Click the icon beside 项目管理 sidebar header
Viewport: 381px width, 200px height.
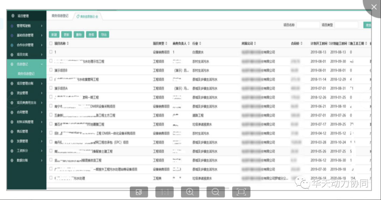tap(13, 16)
